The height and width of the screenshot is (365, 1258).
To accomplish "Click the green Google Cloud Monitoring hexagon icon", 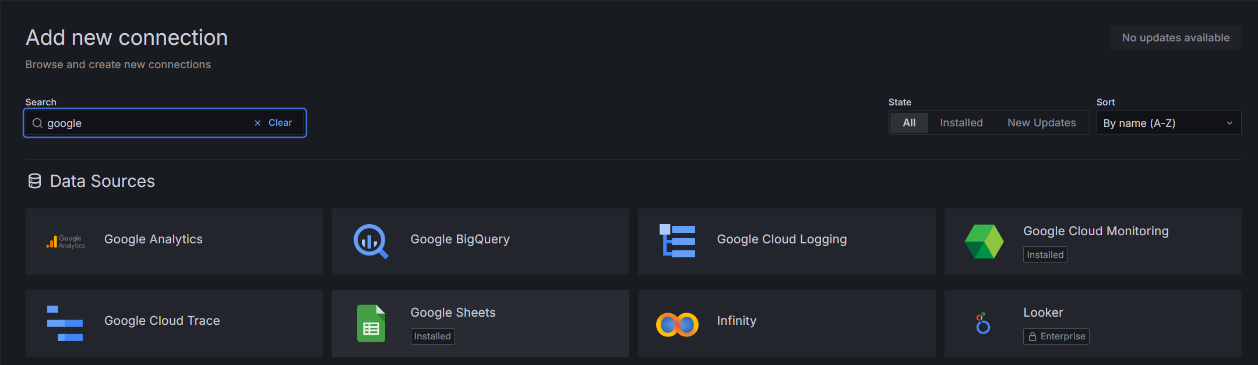I will pyautogui.click(x=984, y=242).
